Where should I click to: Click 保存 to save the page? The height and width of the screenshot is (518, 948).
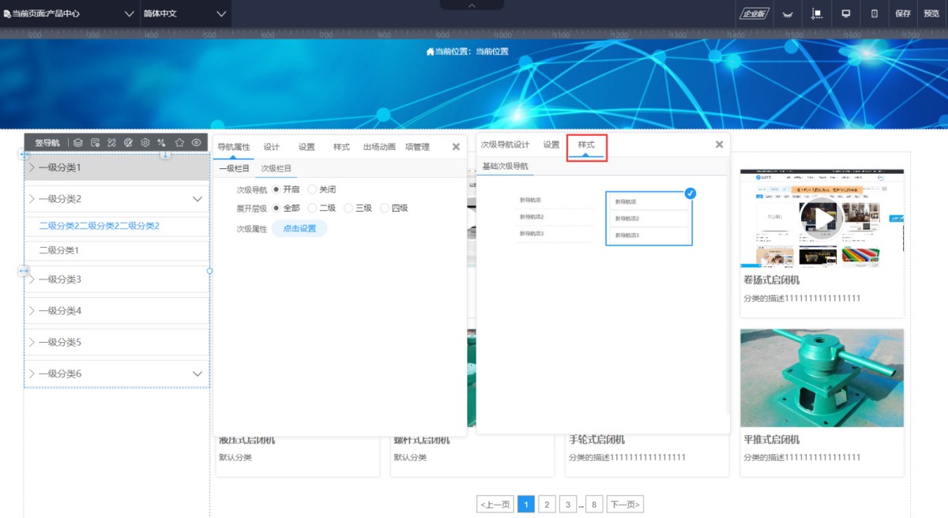click(x=903, y=13)
